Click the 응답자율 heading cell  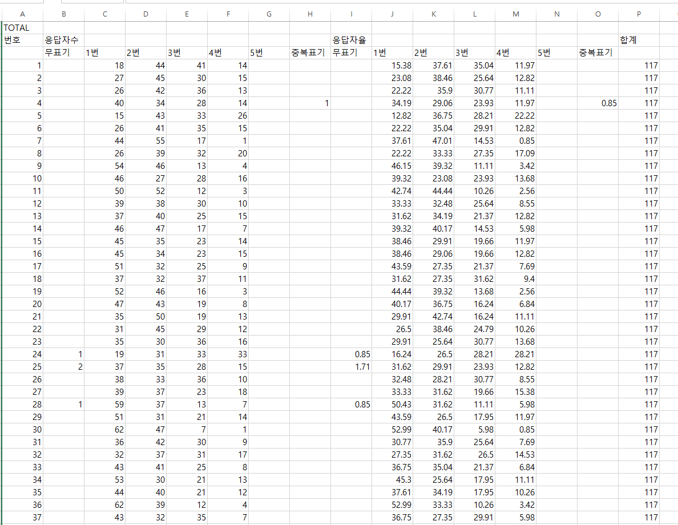click(351, 40)
